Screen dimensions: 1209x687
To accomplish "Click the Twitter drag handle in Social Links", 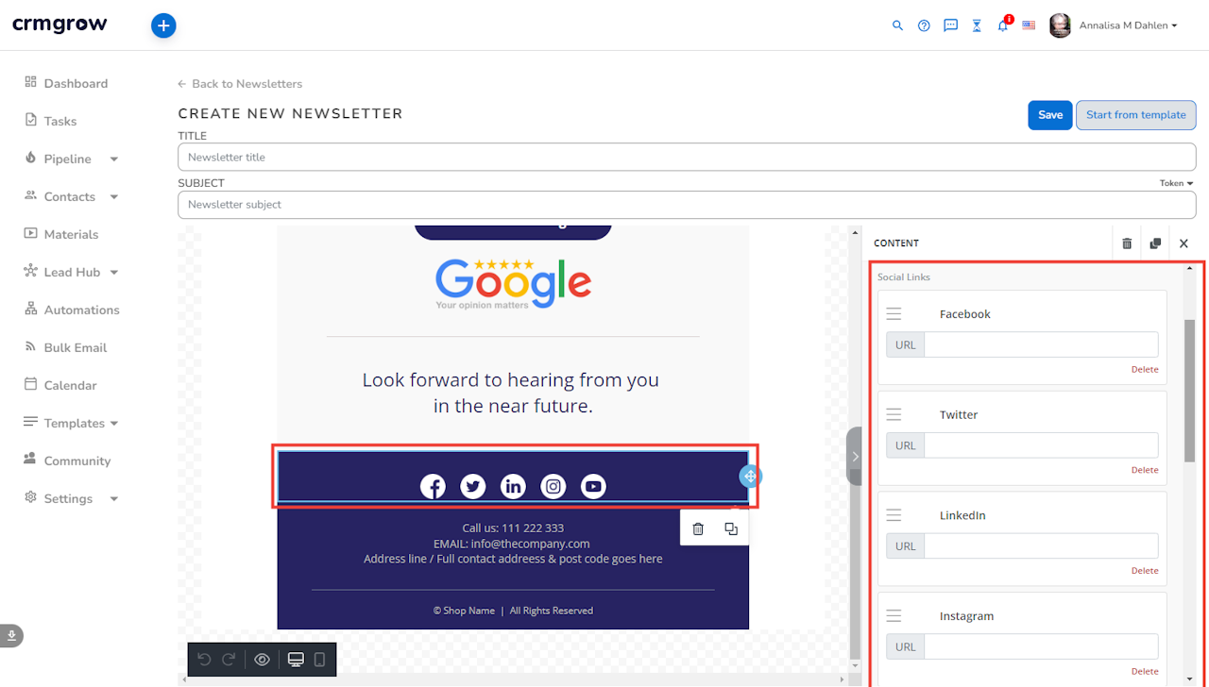I will tap(894, 415).
